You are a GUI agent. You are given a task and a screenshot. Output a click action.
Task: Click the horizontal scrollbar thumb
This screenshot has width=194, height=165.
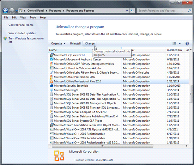[x=103, y=146]
